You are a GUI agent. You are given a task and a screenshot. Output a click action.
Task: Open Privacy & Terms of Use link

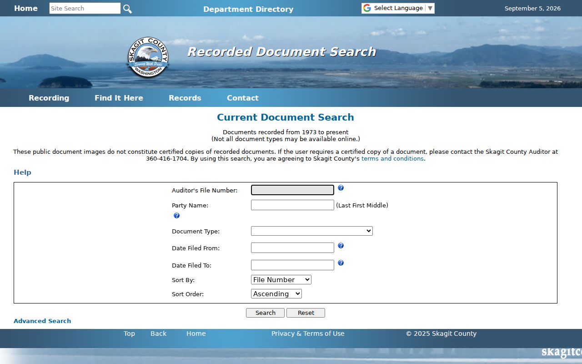[x=308, y=334]
